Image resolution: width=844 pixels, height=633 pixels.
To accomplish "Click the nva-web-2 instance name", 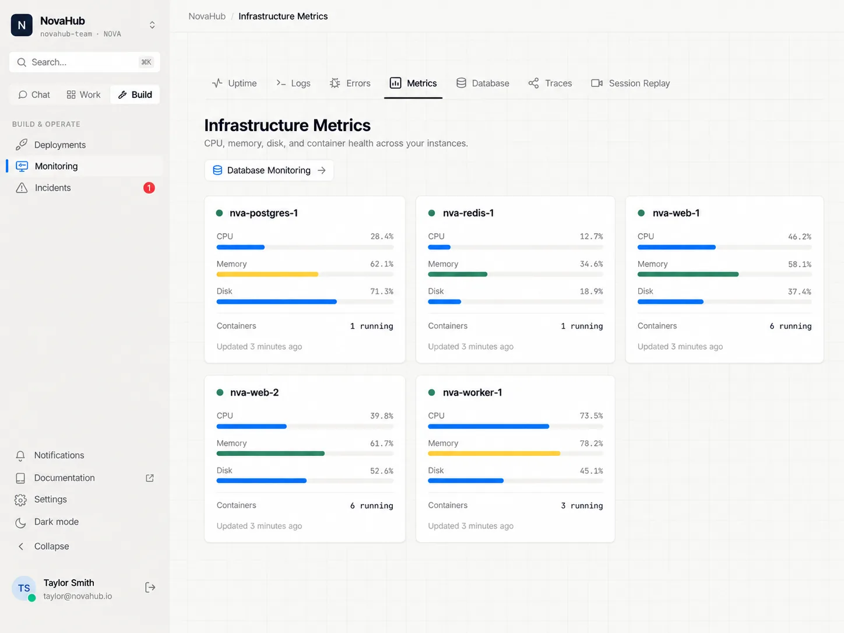I will click(x=254, y=393).
